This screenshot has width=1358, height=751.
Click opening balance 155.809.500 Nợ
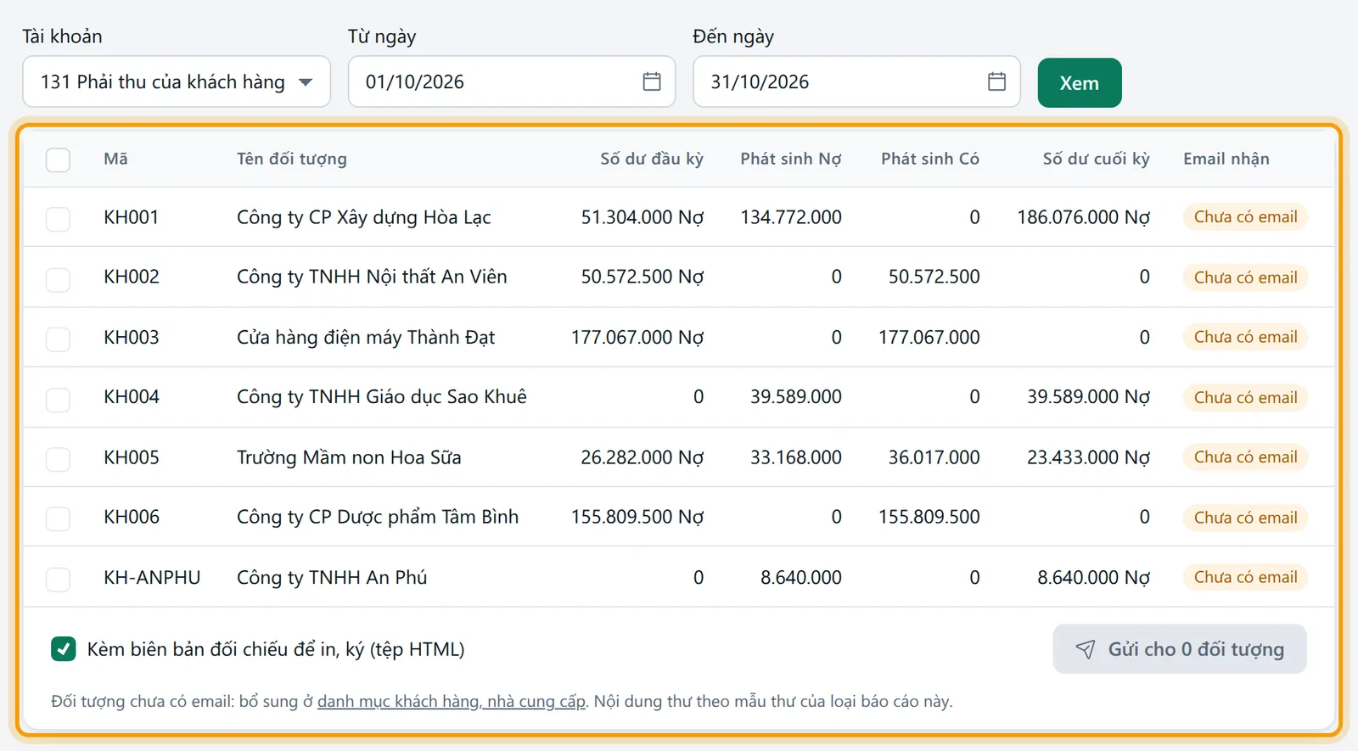click(637, 517)
